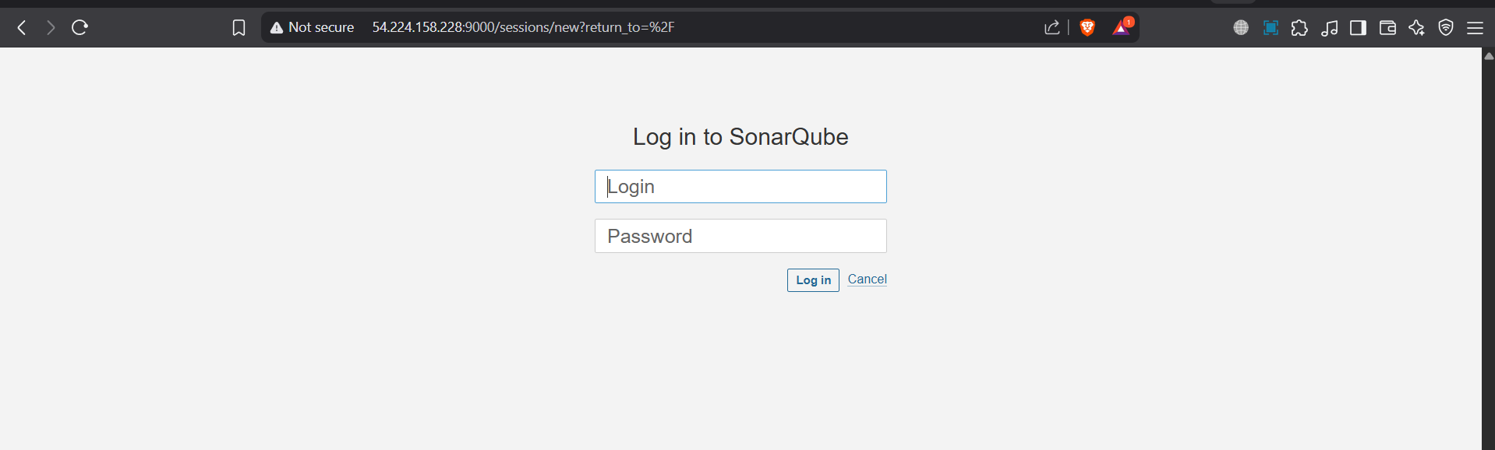This screenshot has width=1495, height=450.
Task: Click the Log in button
Action: (x=813, y=280)
